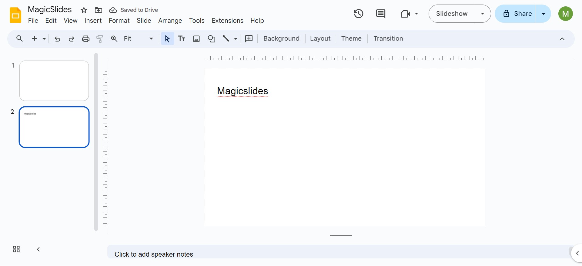Image resolution: width=582 pixels, height=266 pixels.
Task: Open version history clock icon
Action: (358, 14)
